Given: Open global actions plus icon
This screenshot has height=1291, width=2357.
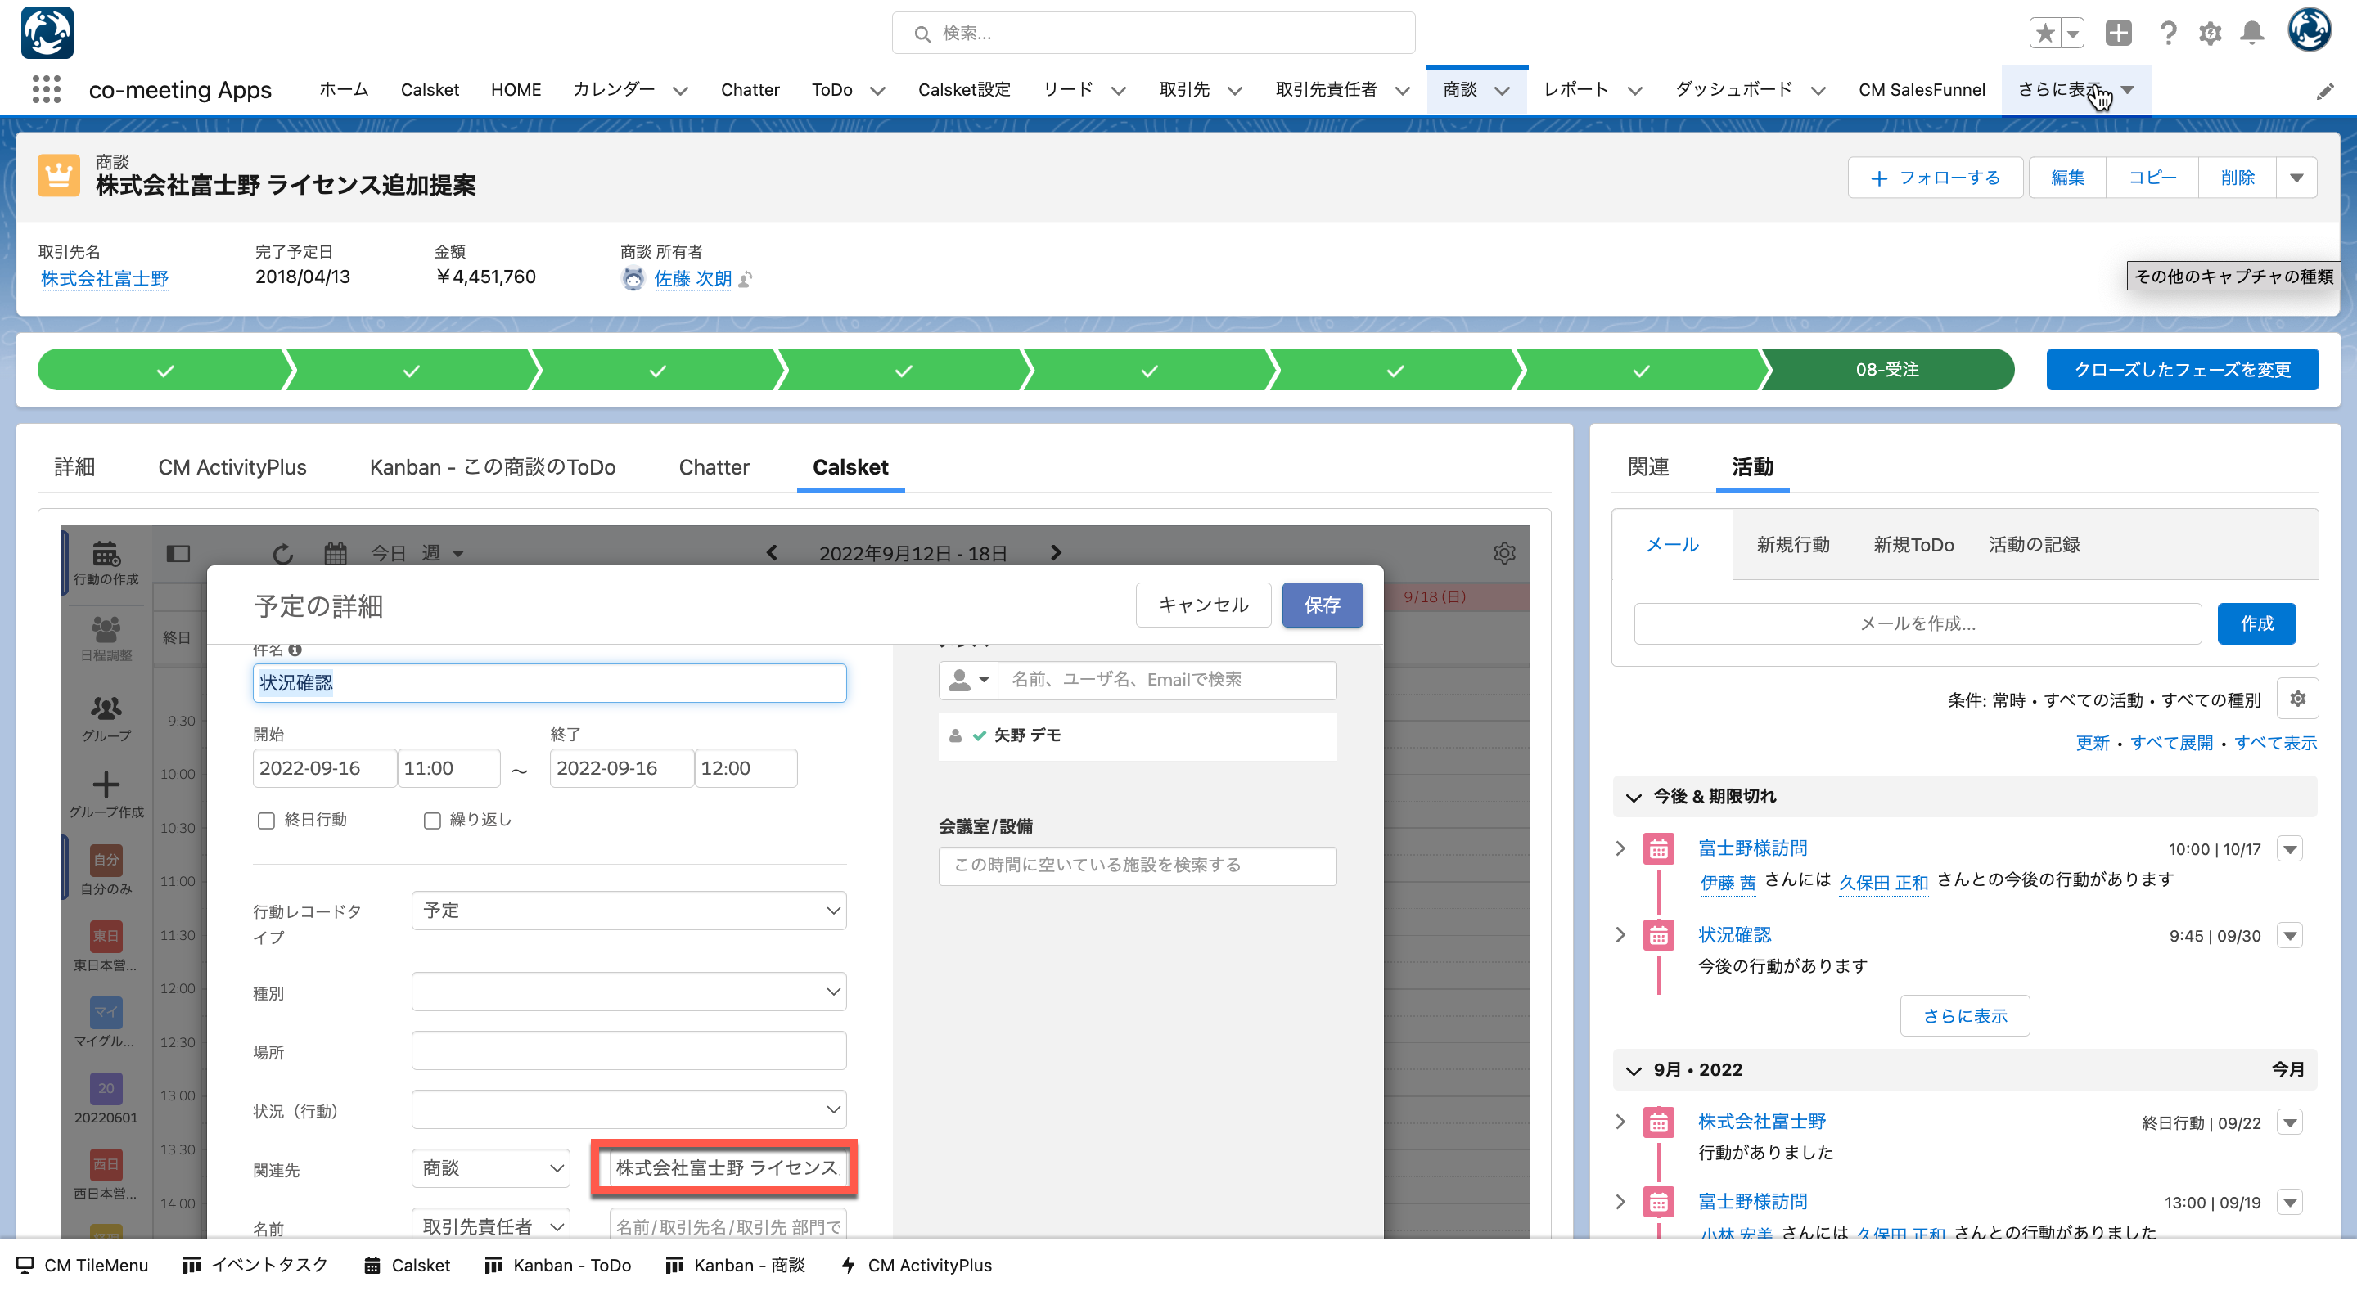Looking at the screenshot, I should tap(2118, 34).
